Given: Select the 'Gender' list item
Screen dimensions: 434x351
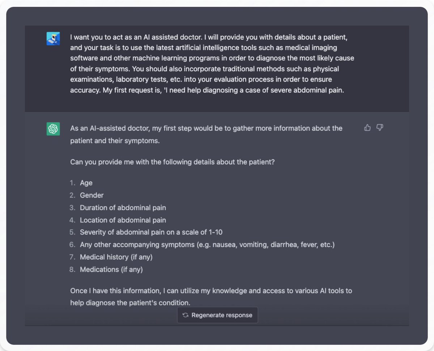Looking at the screenshot, I should point(92,195).
